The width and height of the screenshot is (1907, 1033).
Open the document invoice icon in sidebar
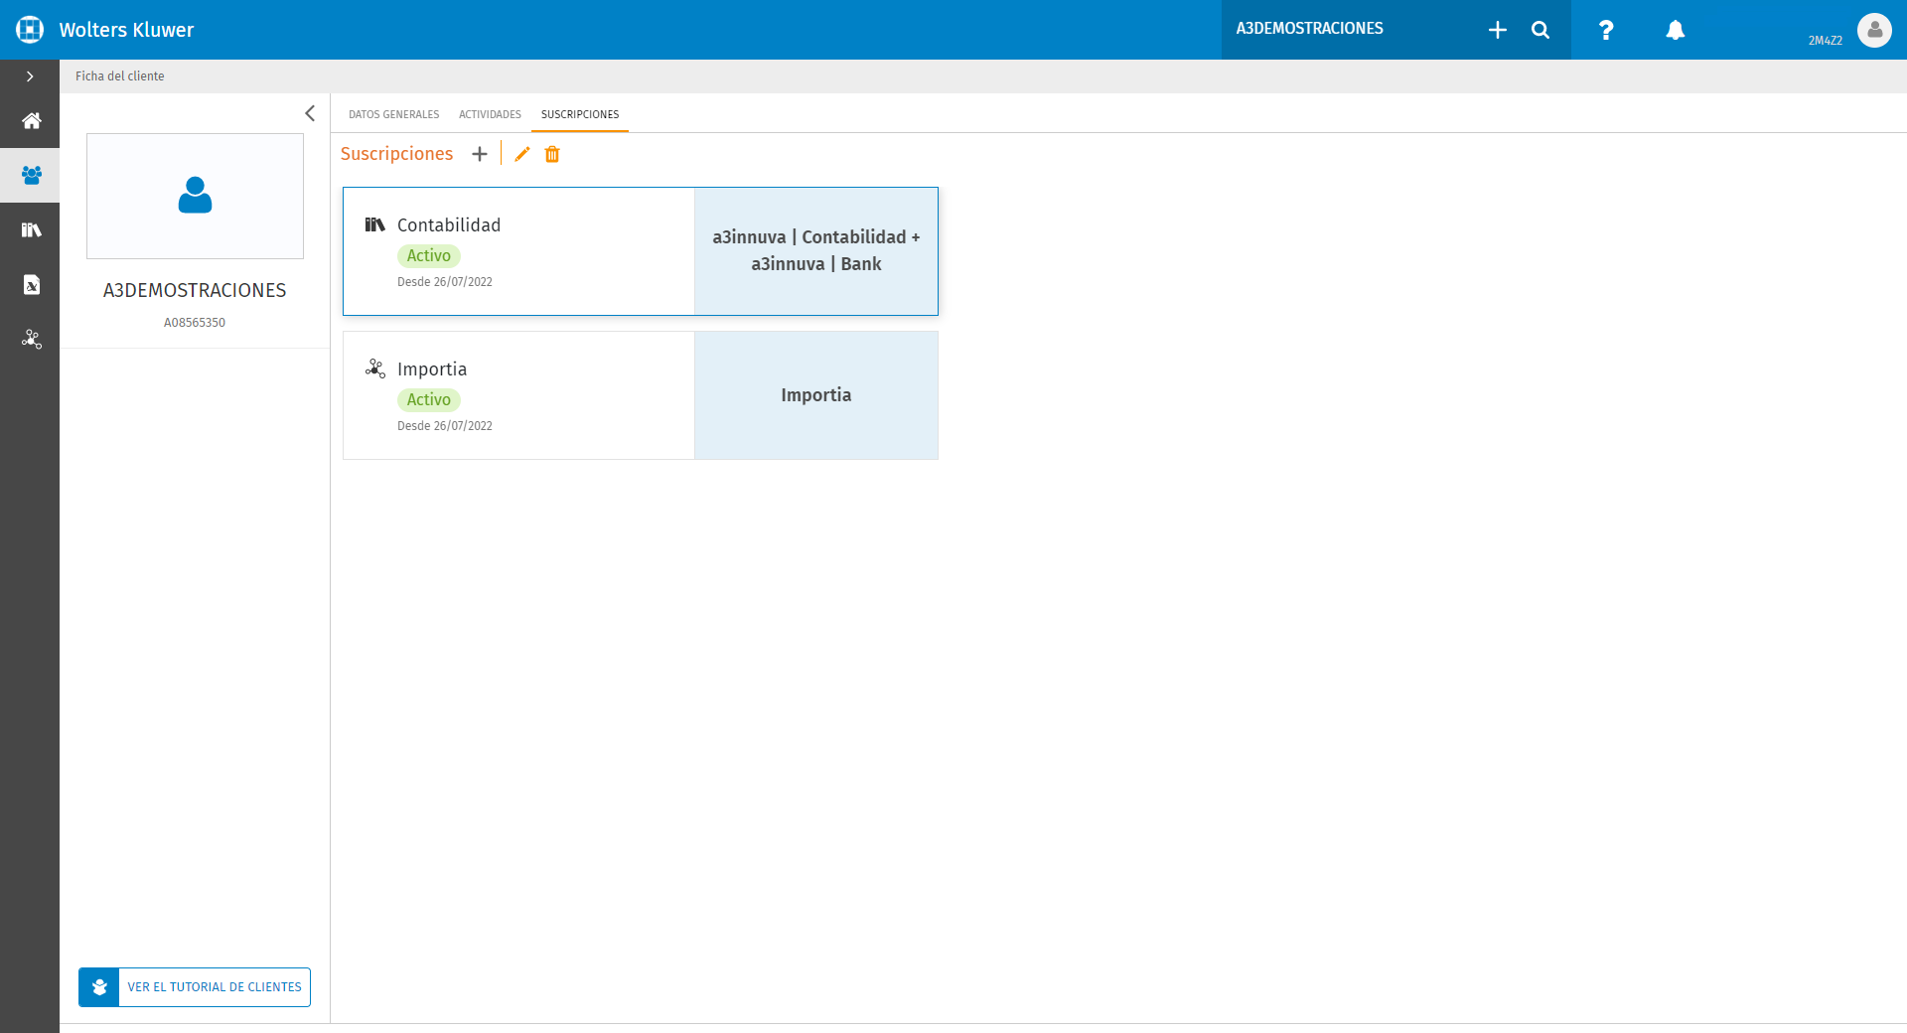coord(31,285)
